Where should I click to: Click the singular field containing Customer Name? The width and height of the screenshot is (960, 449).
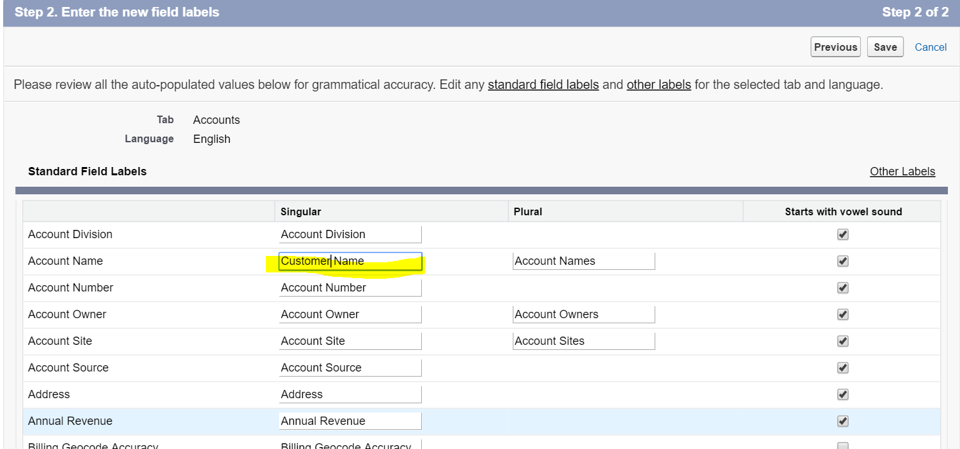pyautogui.click(x=350, y=261)
